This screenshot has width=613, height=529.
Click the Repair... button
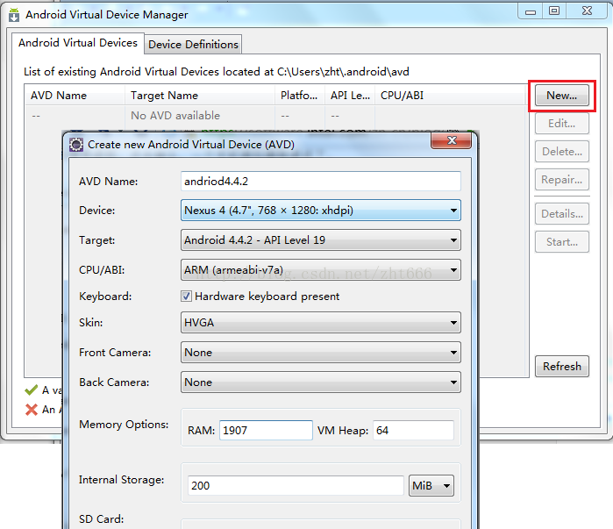[562, 180]
